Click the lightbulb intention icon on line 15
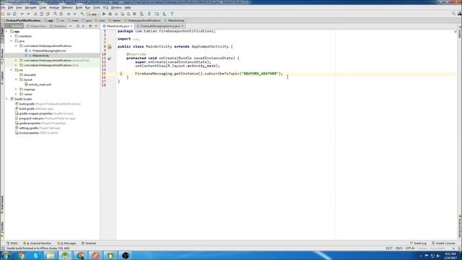Viewport: 462px width, 260px height. pos(121,74)
